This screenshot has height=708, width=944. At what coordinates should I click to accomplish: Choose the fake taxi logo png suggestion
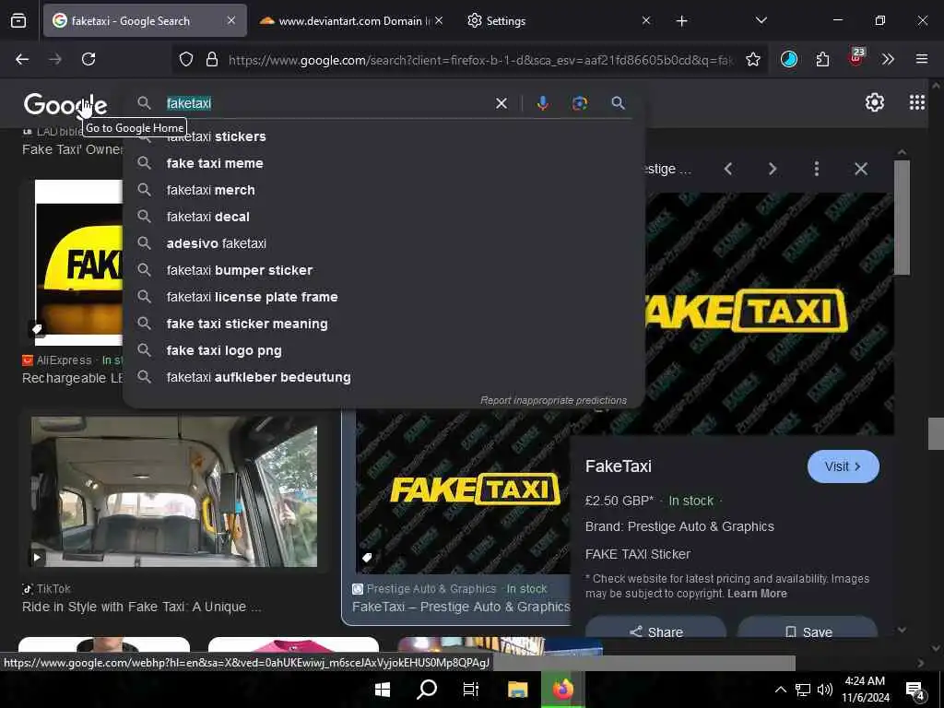(x=383, y=350)
